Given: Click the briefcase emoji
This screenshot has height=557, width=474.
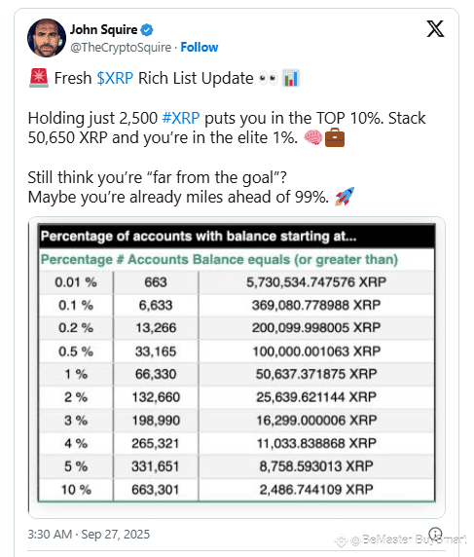Looking at the screenshot, I should [335, 137].
